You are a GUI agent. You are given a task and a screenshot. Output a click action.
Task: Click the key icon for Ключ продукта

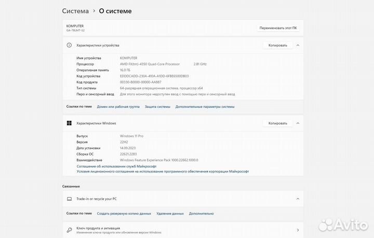click(69, 230)
